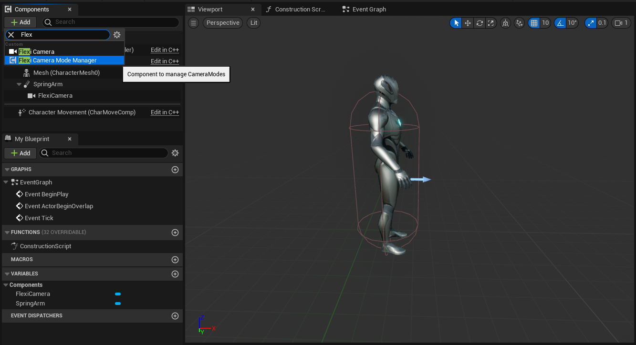Screen dimensions: 636x345
Task: Click Edit in C++ for Character Movement
Action: point(165,112)
